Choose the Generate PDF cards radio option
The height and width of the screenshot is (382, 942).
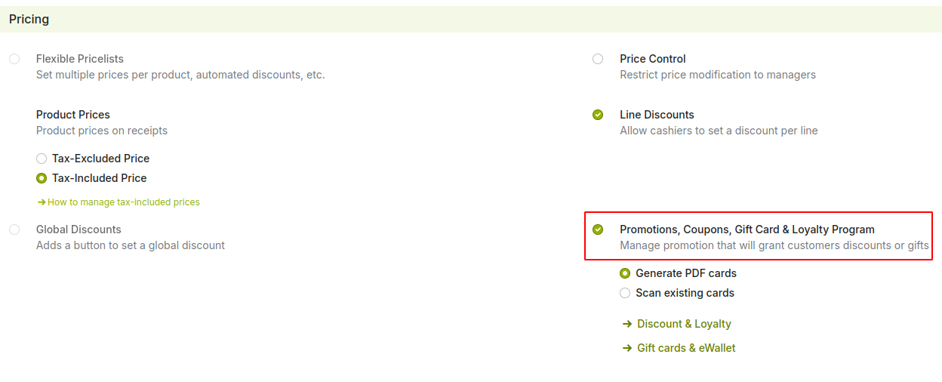[x=625, y=273]
